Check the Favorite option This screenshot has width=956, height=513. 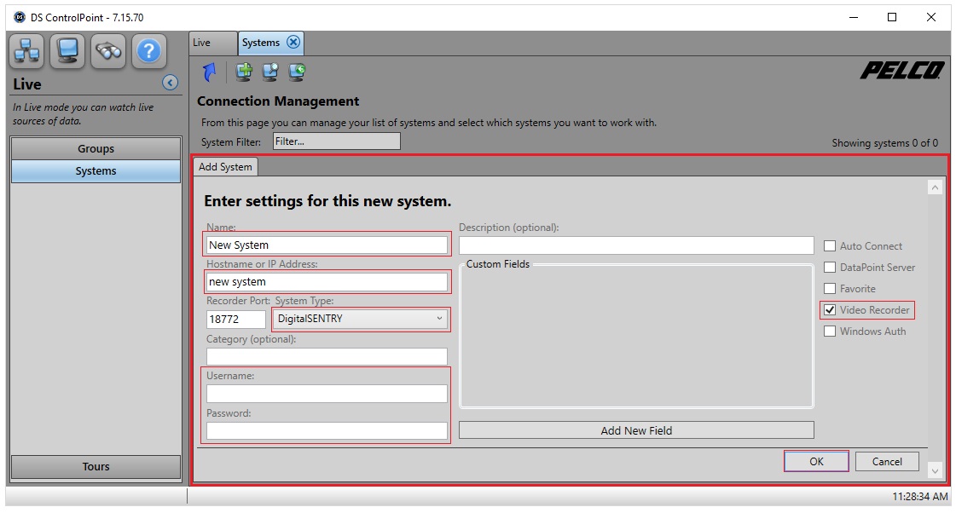point(830,288)
